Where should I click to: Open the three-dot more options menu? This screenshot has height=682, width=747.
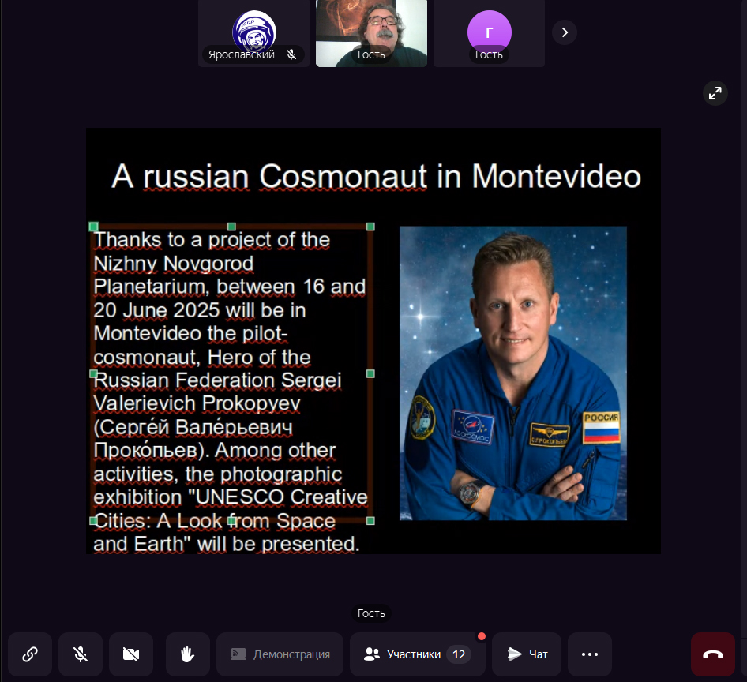click(x=590, y=654)
